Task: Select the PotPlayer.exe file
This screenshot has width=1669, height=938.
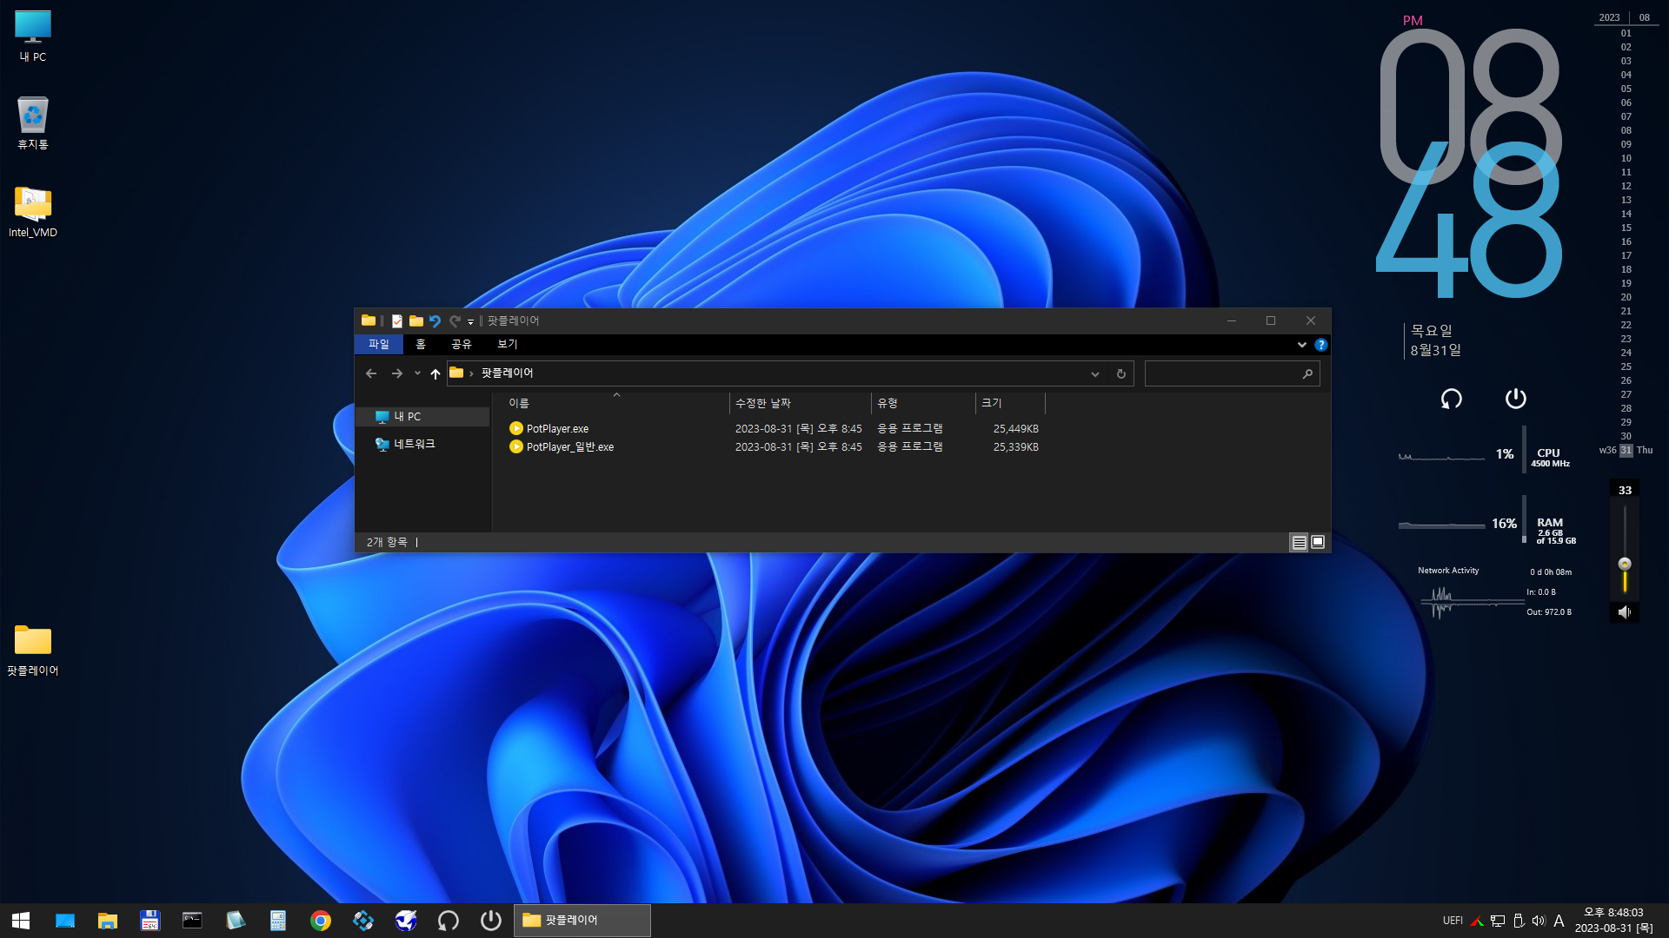Action: click(557, 429)
